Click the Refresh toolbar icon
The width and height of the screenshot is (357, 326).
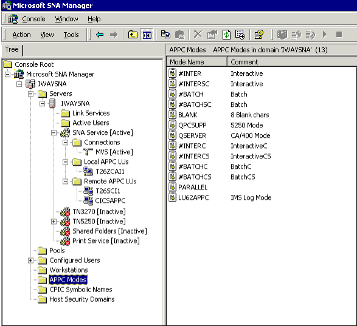(226, 35)
